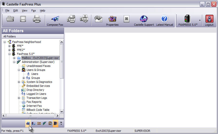Open the Fax menu

click(34, 10)
